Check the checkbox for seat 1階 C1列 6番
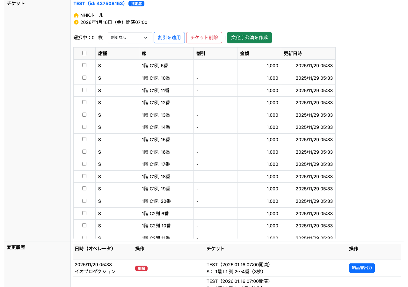 point(84,65)
